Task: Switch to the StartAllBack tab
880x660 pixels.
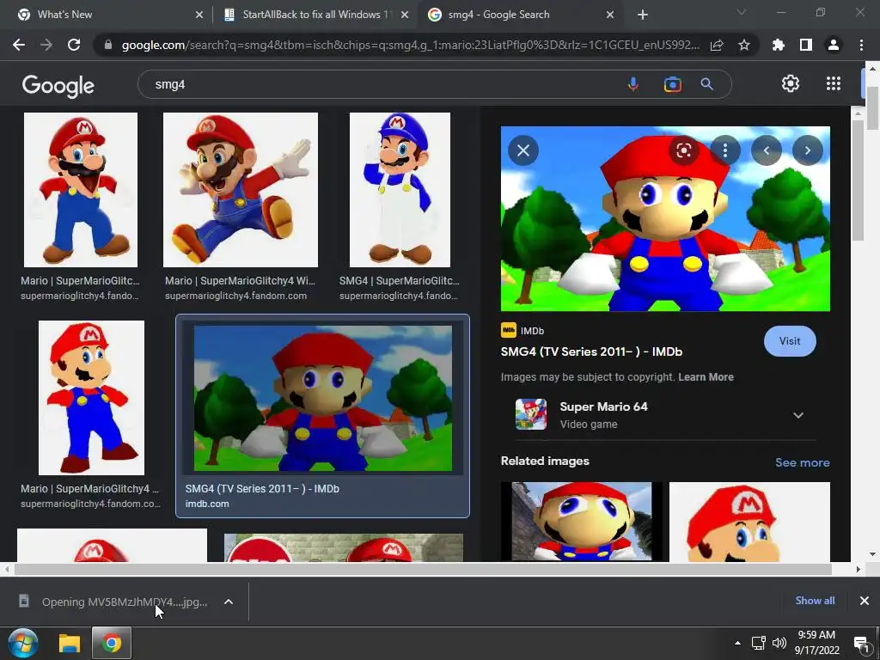Action: click(x=315, y=15)
